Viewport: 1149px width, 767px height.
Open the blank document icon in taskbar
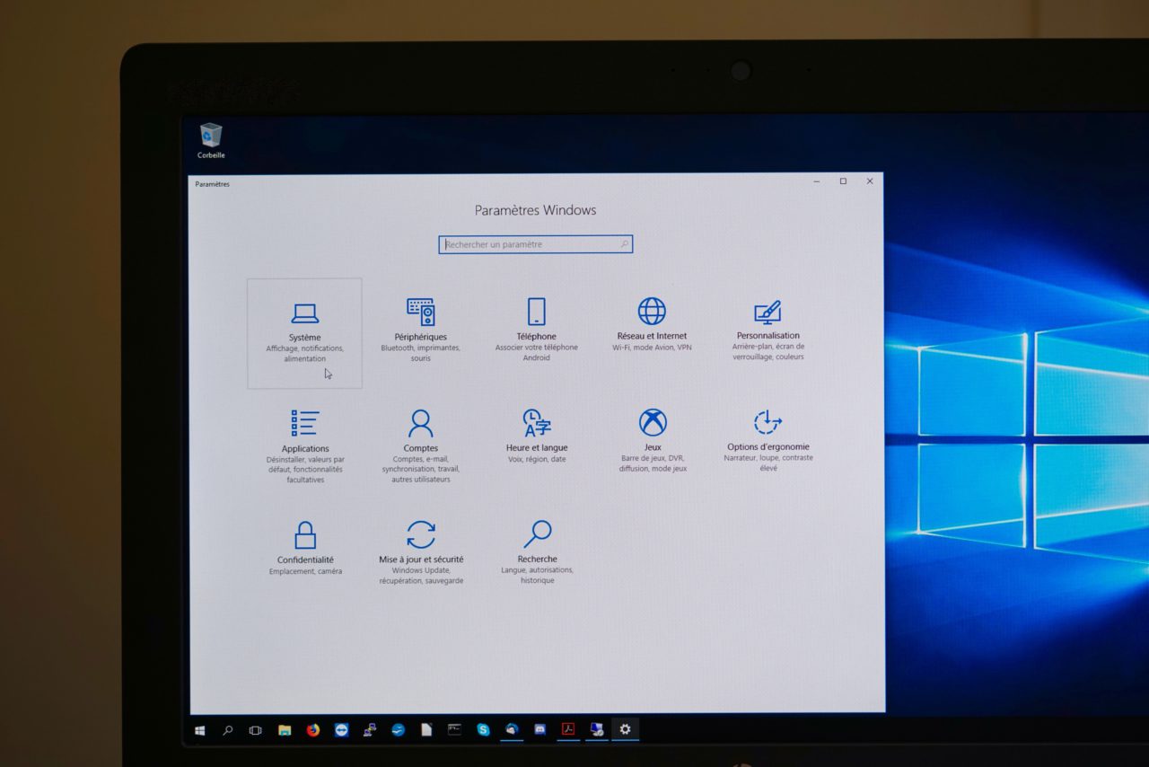[426, 730]
